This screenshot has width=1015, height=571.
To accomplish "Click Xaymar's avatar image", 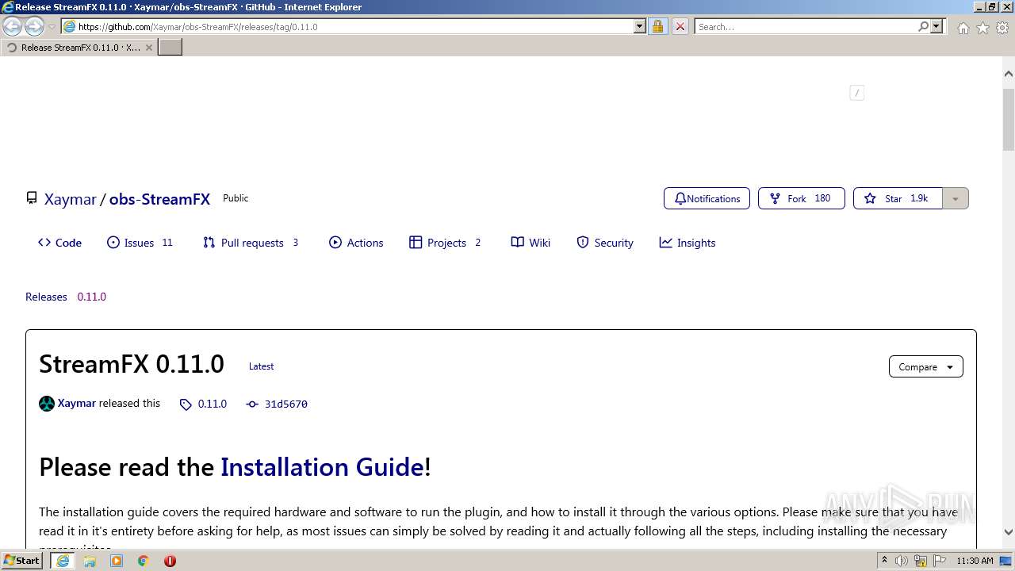I will (47, 404).
